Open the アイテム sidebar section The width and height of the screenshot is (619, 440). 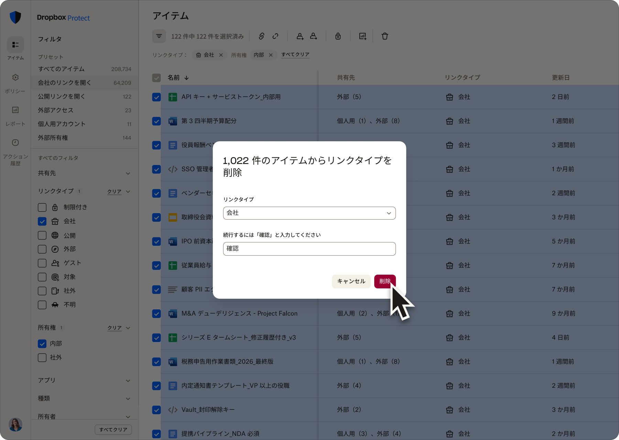(x=15, y=48)
